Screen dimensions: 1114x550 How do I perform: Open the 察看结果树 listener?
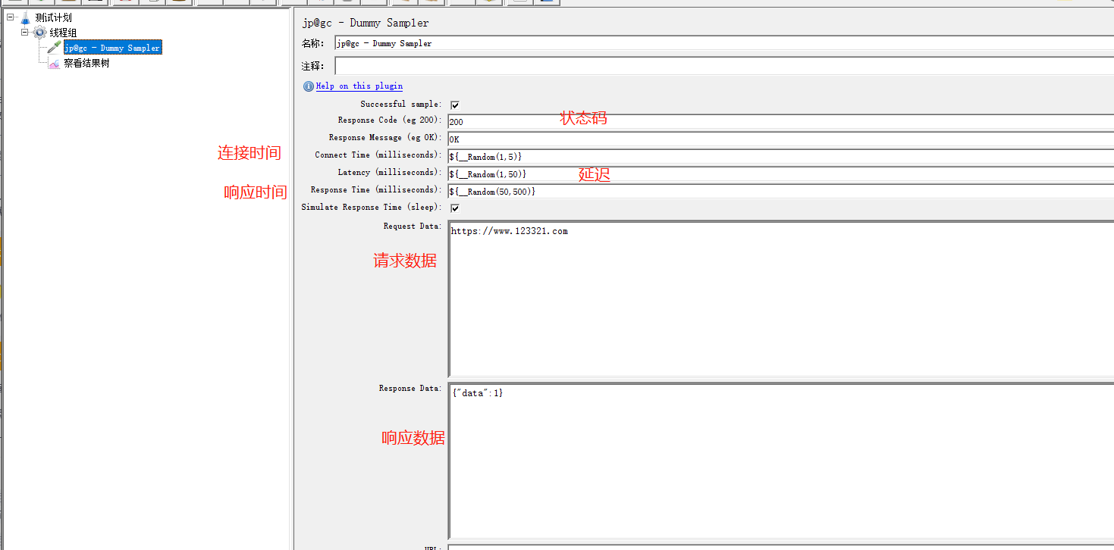tap(86, 64)
